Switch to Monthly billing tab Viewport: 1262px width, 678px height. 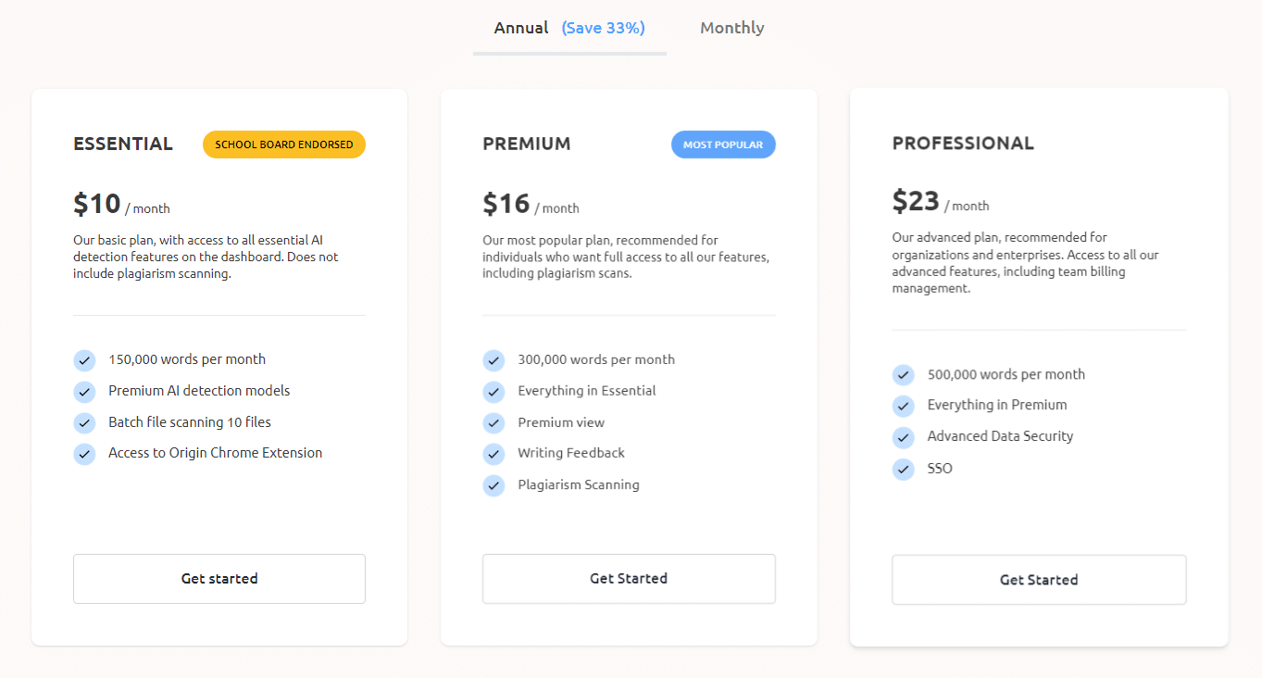click(x=731, y=28)
